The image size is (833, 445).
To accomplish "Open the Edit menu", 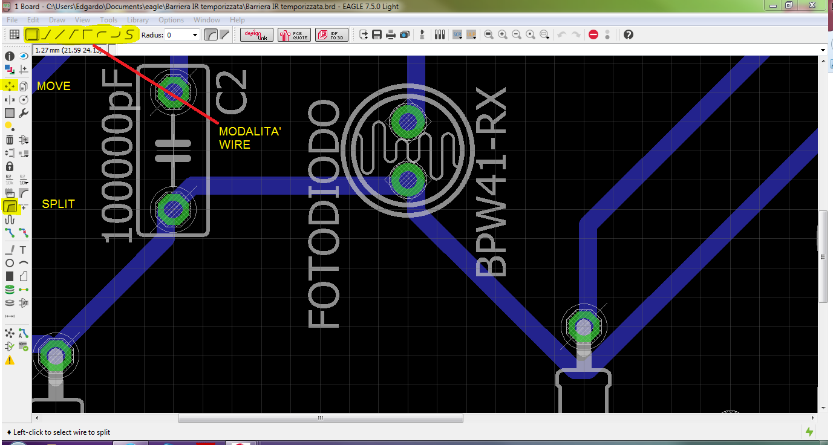I will [33, 20].
